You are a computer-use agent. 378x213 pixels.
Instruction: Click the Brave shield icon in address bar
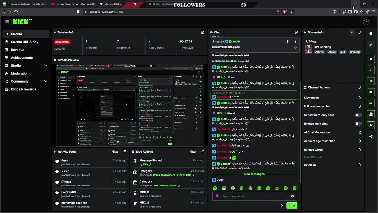[x=285, y=12]
